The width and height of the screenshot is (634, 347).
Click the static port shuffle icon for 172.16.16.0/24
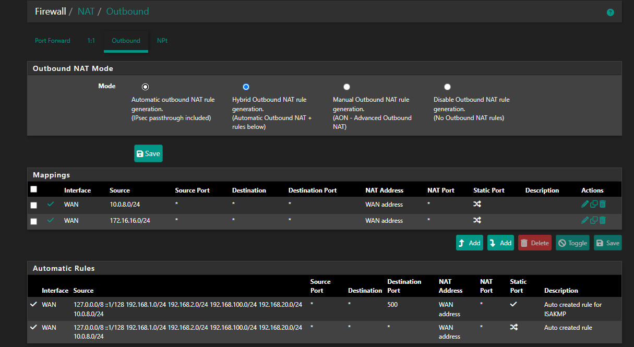477,221
